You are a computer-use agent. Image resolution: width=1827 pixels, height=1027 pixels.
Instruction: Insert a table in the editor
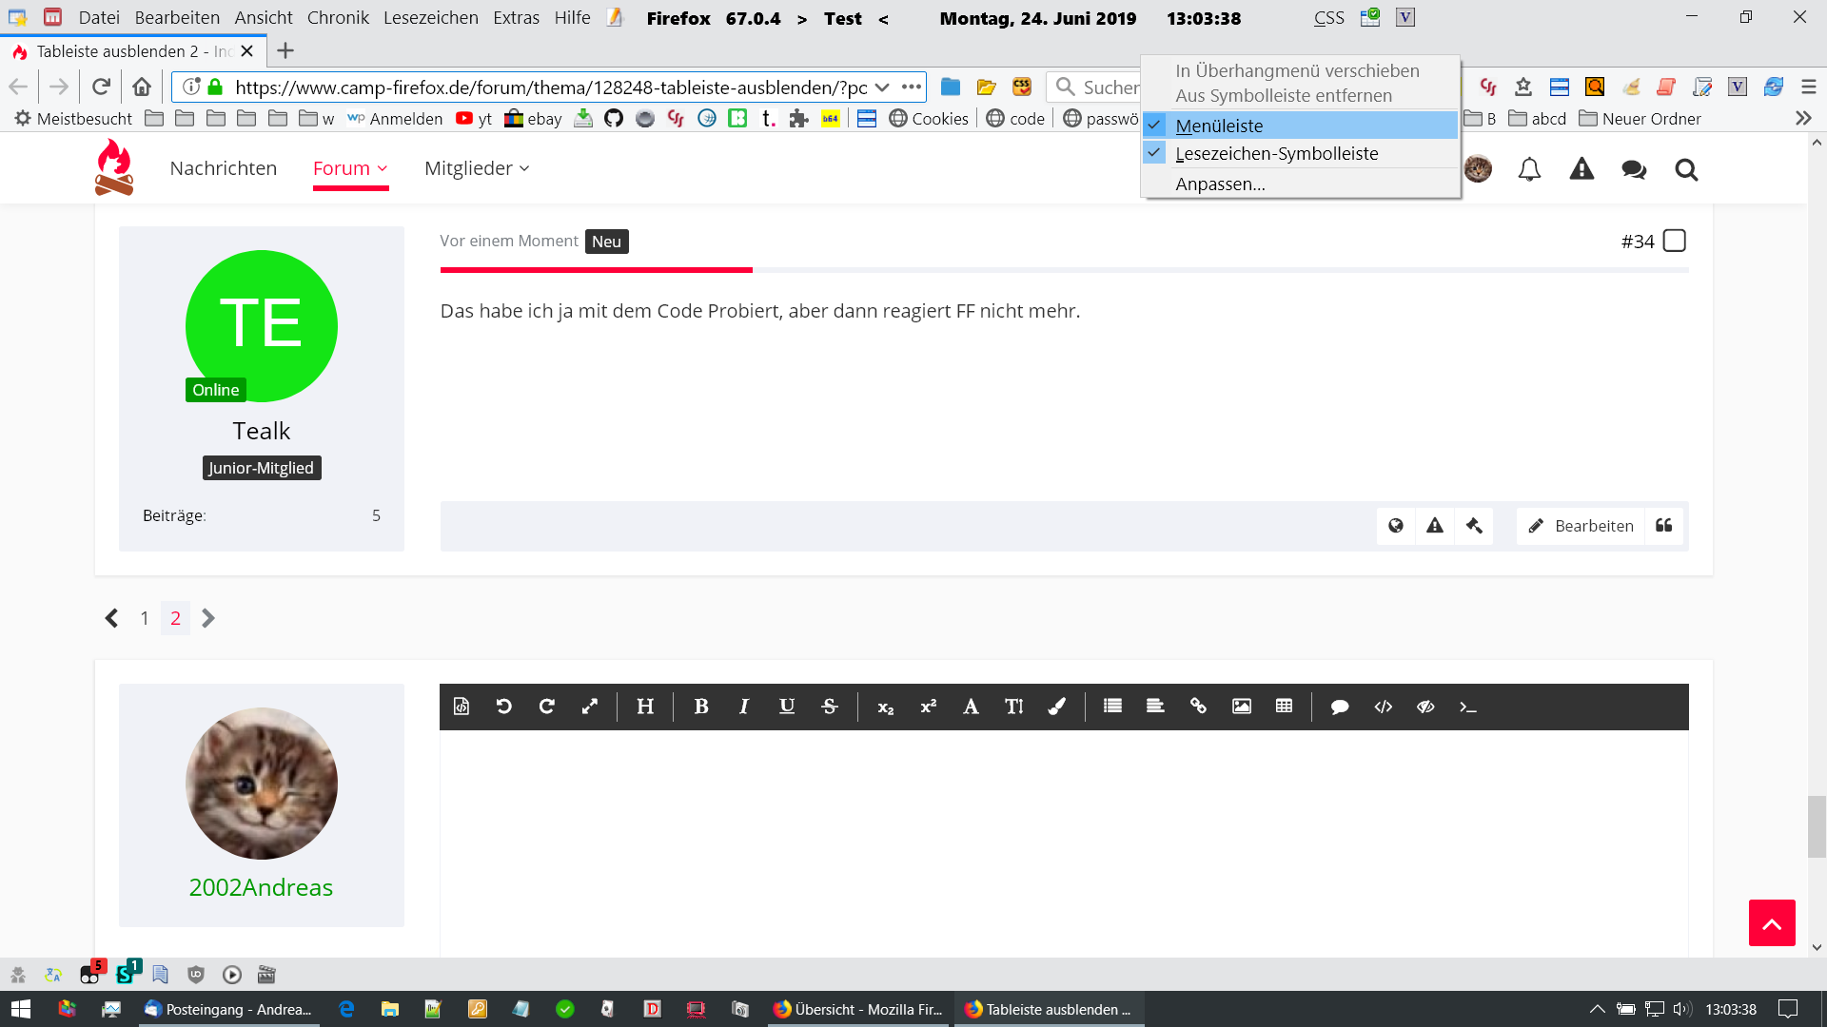(1284, 707)
